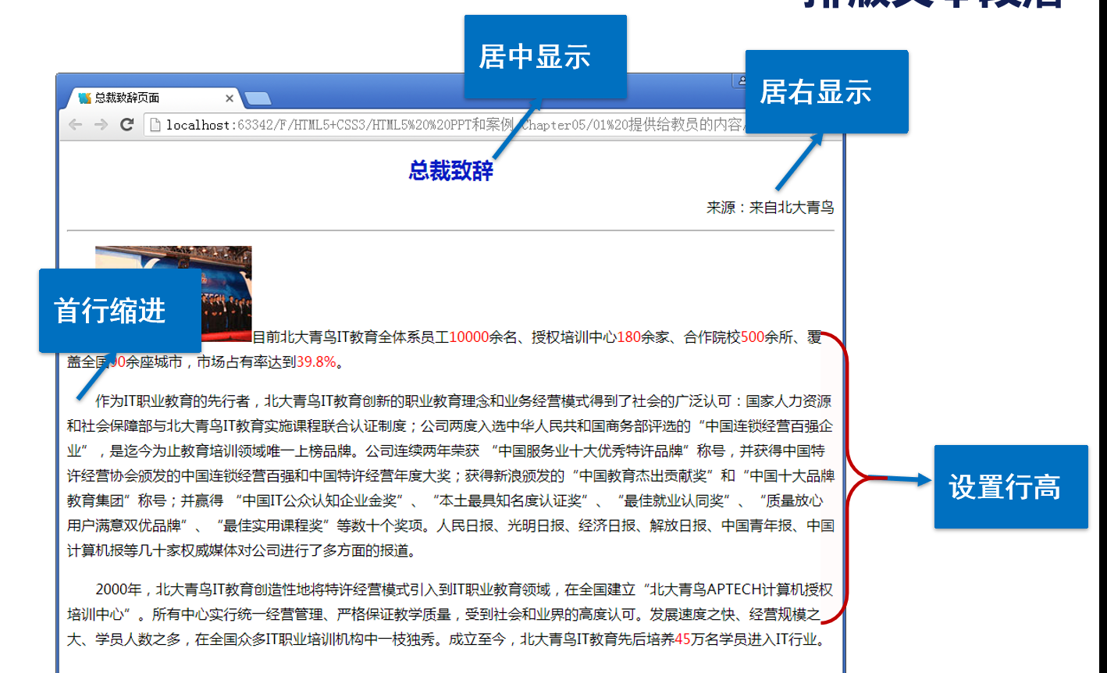The width and height of the screenshot is (1107, 673).
Task: Click the 首行缩进 callout label
Action: pyautogui.click(x=120, y=311)
